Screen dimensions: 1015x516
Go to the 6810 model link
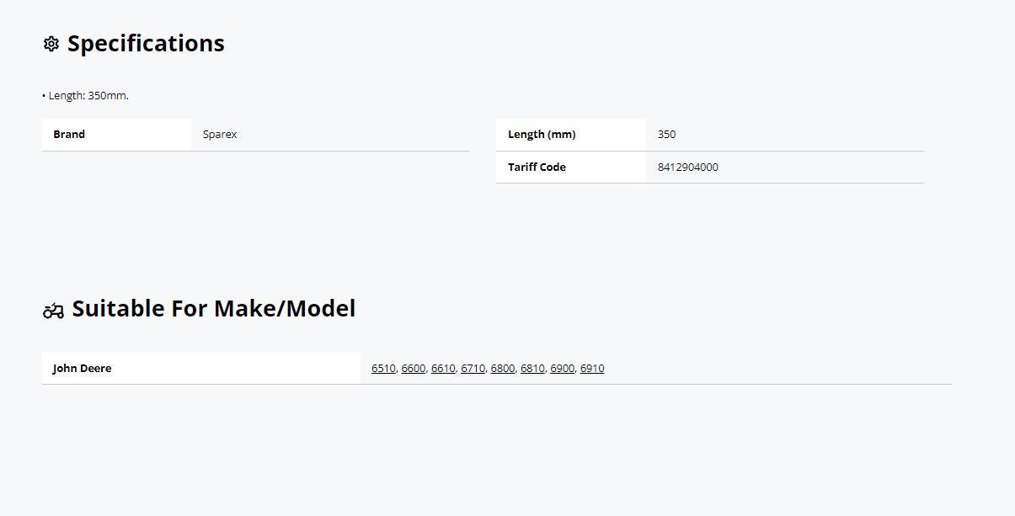pos(532,368)
